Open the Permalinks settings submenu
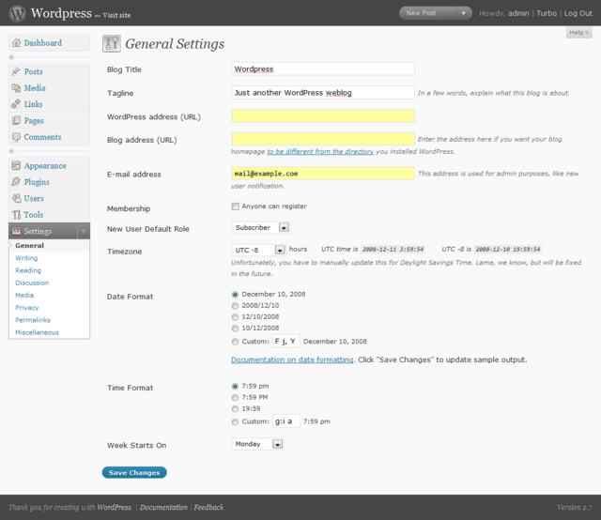Image resolution: width=601 pixels, height=520 pixels. (x=33, y=320)
